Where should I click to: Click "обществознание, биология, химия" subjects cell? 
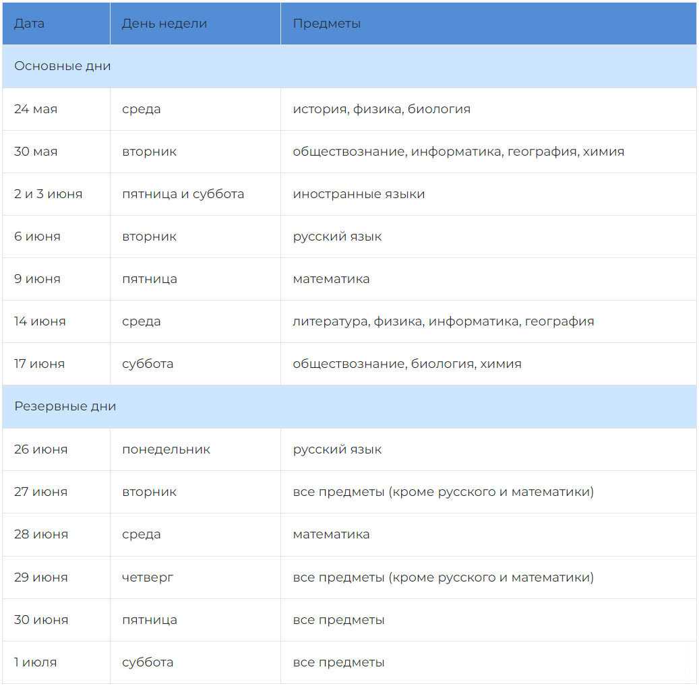tap(407, 364)
